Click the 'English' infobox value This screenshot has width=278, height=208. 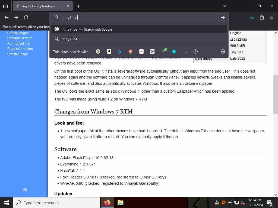tap(236, 33)
